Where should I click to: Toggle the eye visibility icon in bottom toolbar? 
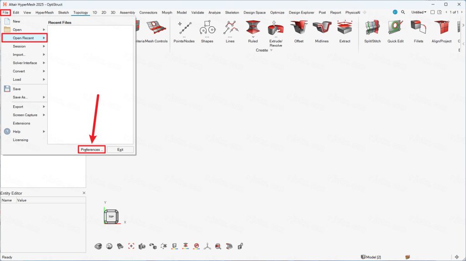(x=98, y=246)
